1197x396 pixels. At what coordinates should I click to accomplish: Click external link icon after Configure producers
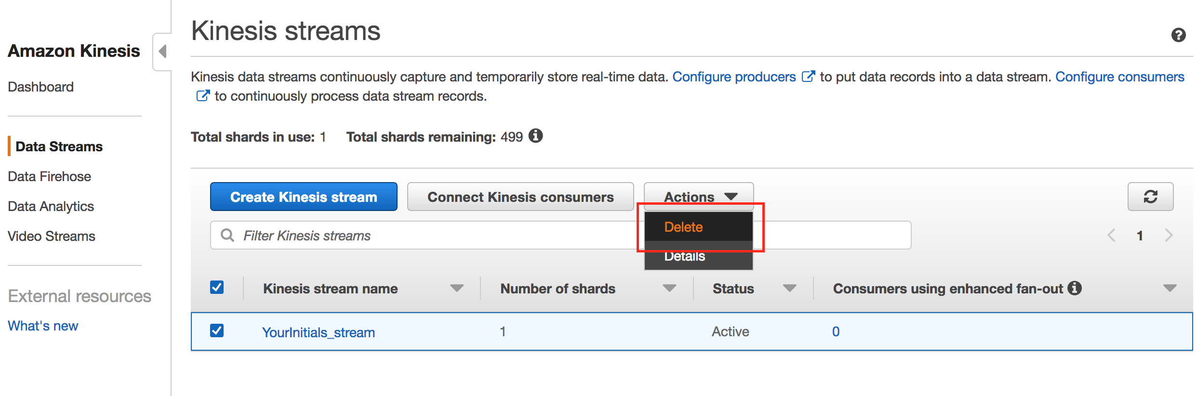point(808,77)
